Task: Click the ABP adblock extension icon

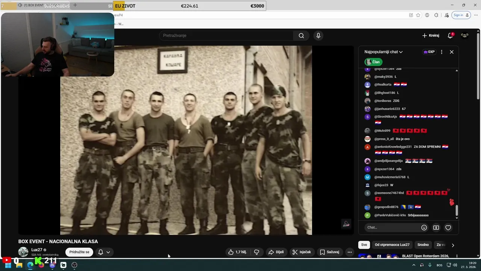Action: pos(427,15)
